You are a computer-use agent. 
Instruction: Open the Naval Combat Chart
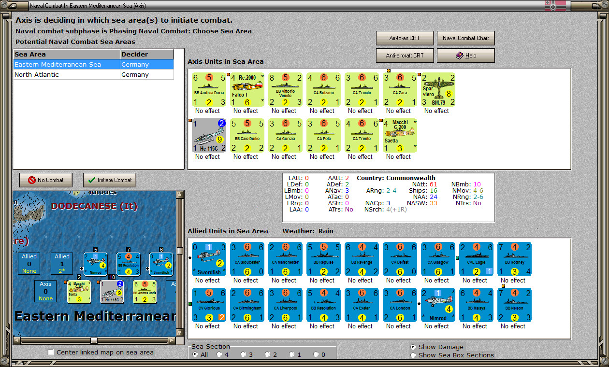466,38
